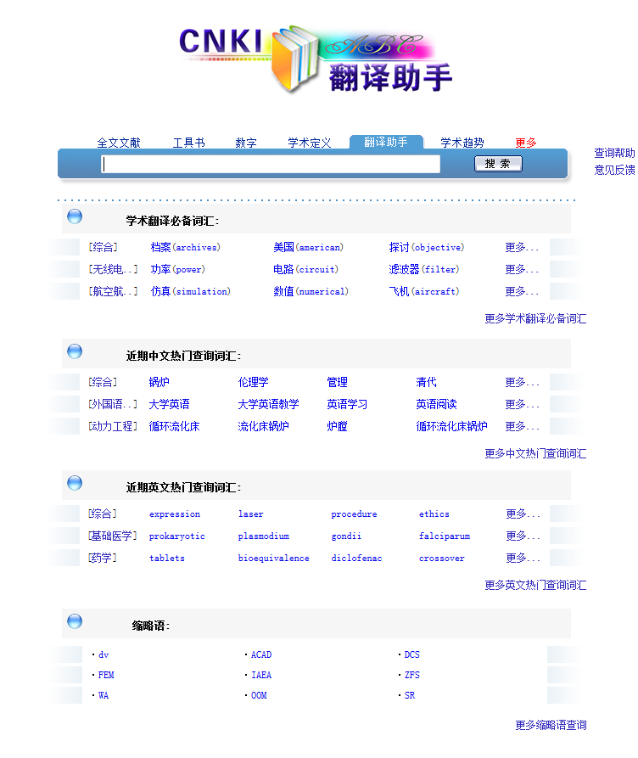Open the 清代 hot query
This screenshot has height=758, width=638.
tap(426, 382)
